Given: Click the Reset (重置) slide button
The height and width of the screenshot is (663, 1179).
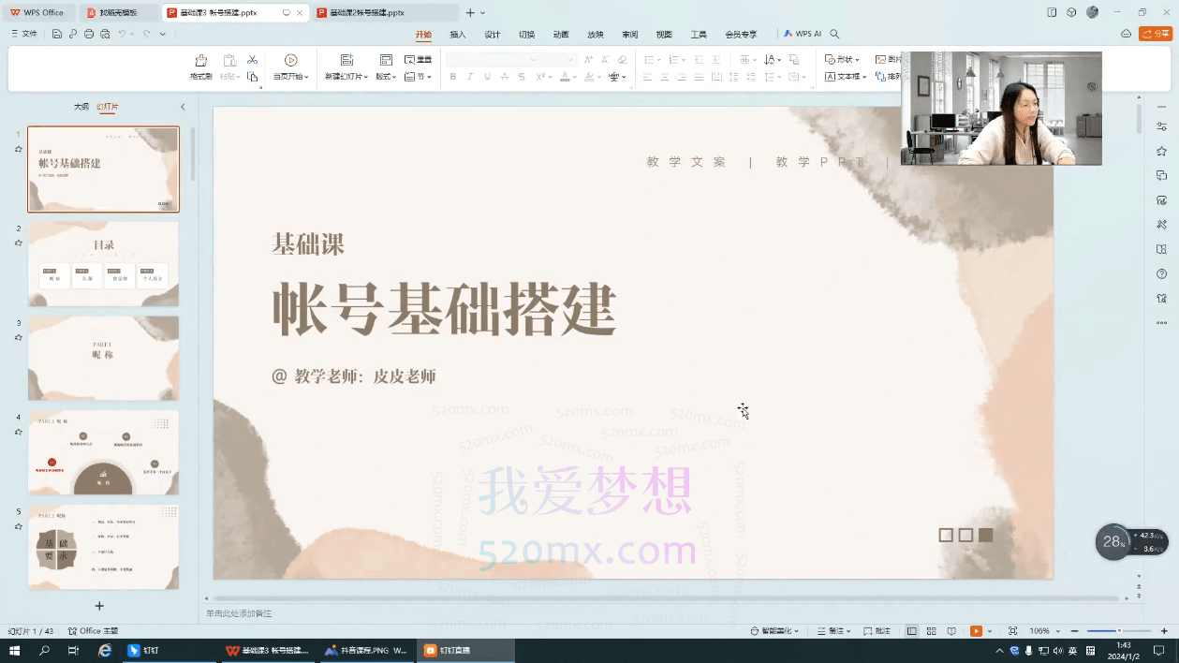Looking at the screenshot, I should tap(418, 60).
